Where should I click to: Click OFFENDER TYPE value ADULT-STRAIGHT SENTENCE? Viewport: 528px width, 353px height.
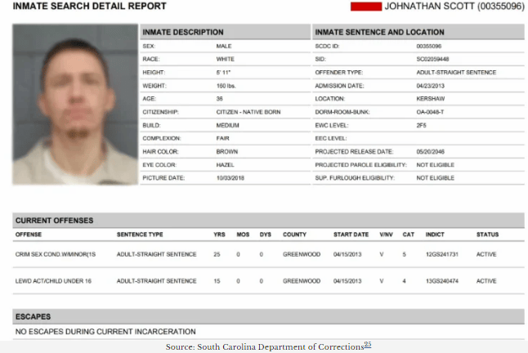click(x=456, y=73)
